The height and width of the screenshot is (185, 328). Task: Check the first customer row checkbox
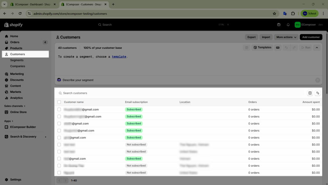(x=59, y=110)
